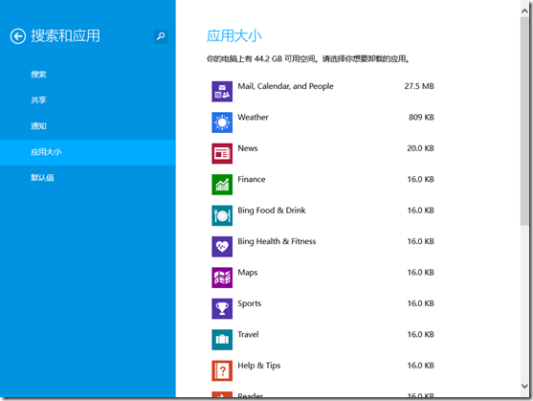
Task: Click the Travel app name
Action: pos(248,334)
